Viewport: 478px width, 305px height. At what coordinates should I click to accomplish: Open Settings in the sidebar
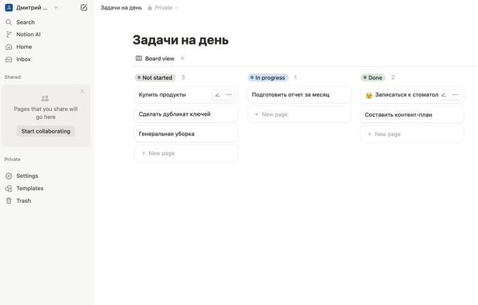pyautogui.click(x=27, y=176)
